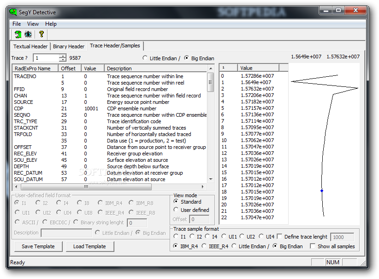Click the Description text field
This screenshot has height=279, width=379.
point(66,233)
